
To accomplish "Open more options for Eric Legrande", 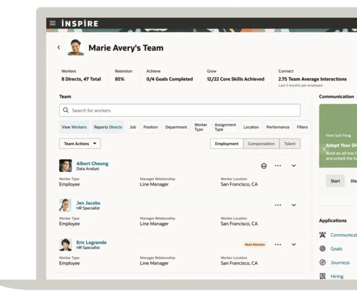I will point(278,245).
